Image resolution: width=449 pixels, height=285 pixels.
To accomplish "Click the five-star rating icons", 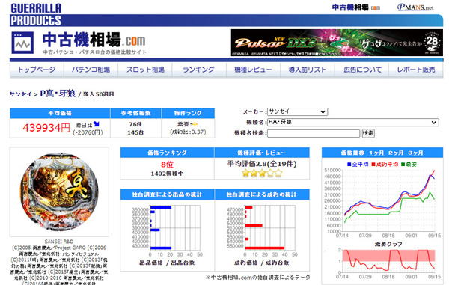I will point(262,173).
